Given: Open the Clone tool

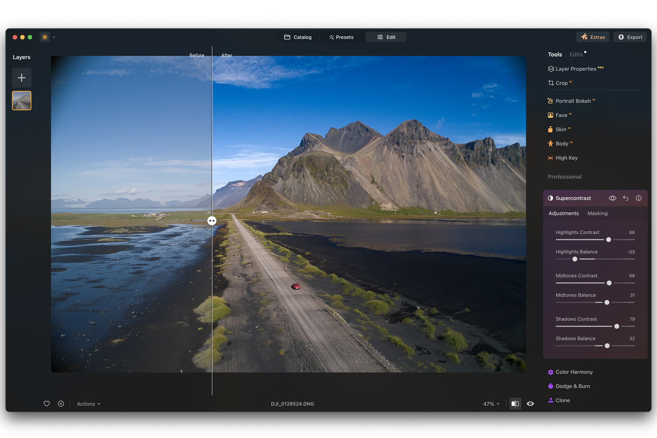Looking at the screenshot, I should [x=558, y=400].
